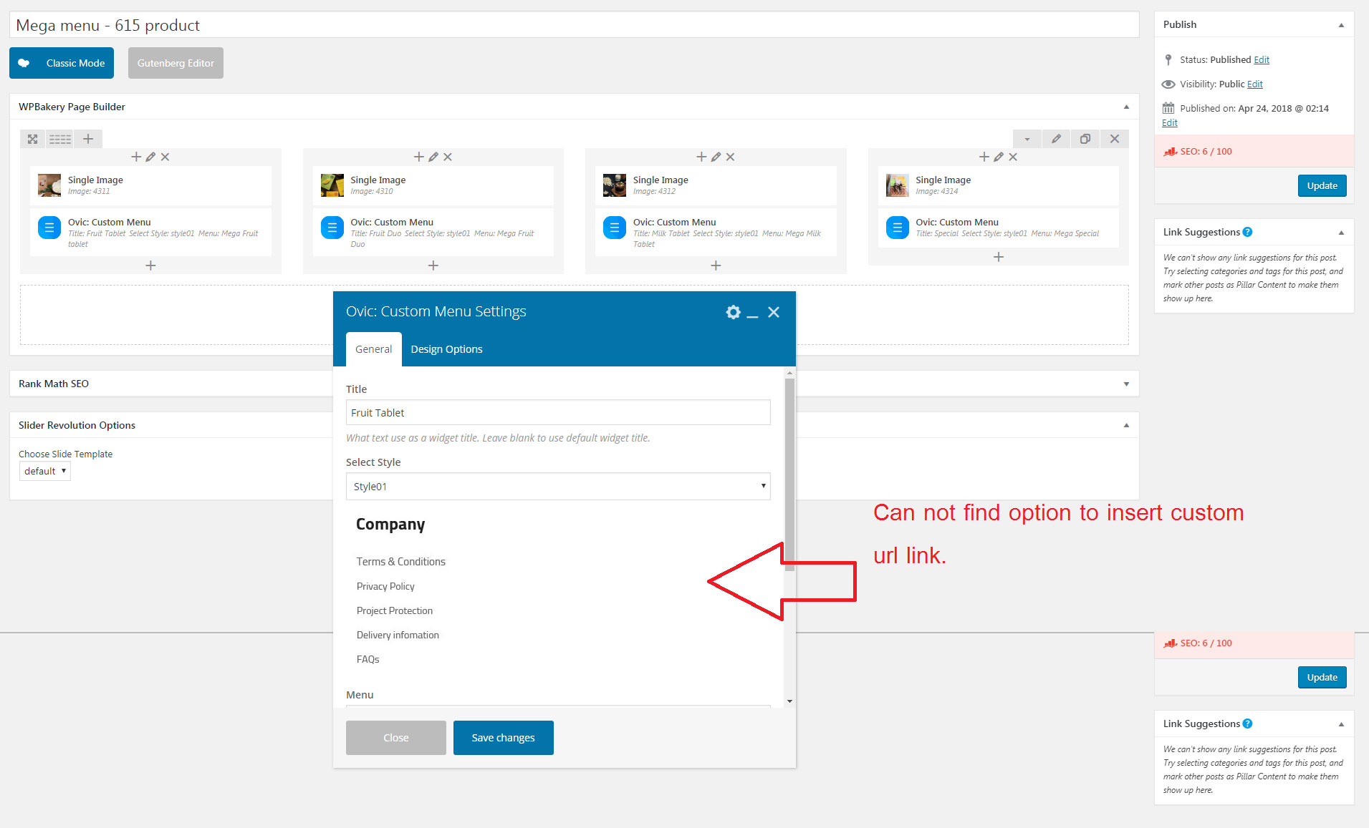Image resolution: width=1369 pixels, height=828 pixels.
Task: Append element below Milk Tablet menu
Action: pos(716,266)
